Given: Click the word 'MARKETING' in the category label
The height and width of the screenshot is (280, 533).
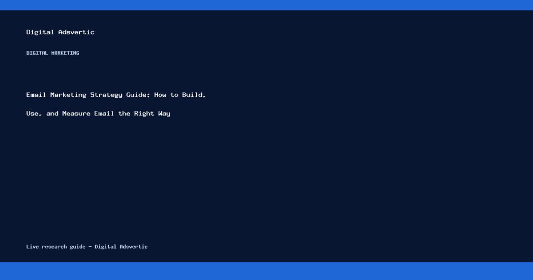Looking at the screenshot, I should pyautogui.click(x=65, y=53).
